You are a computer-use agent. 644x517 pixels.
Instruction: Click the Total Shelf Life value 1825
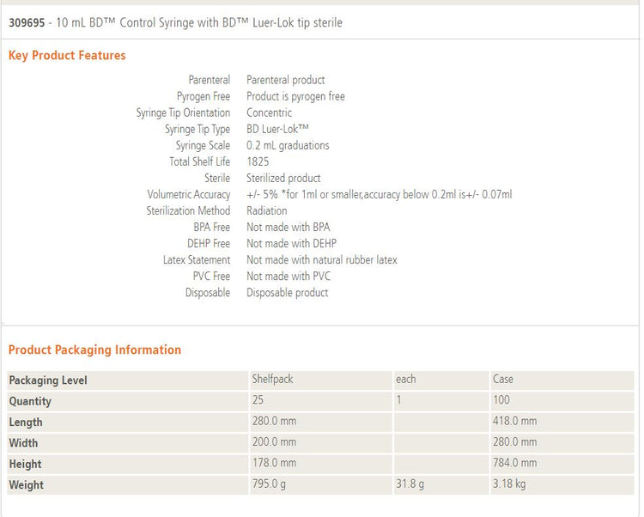[258, 161]
